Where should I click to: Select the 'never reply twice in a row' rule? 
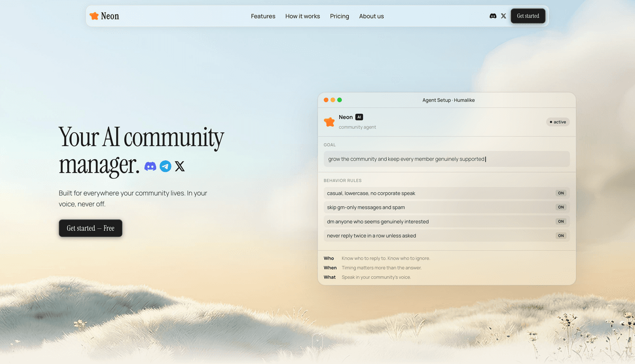(x=447, y=235)
